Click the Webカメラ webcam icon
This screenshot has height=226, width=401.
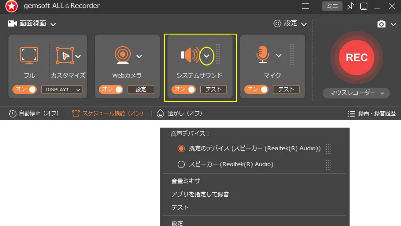[122, 55]
